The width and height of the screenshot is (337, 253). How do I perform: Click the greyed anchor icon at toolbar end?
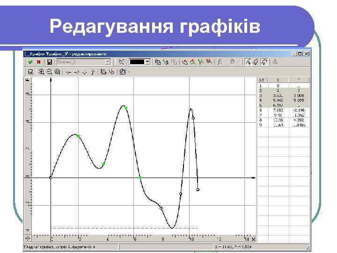[x=275, y=62]
